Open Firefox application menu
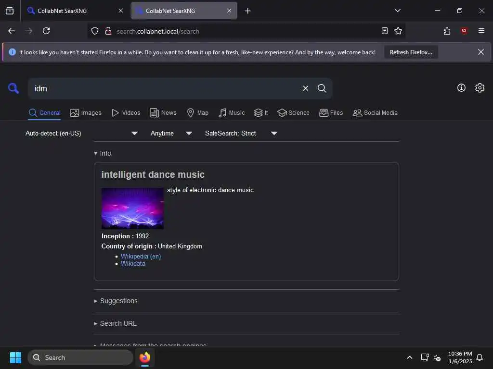This screenshot has width=493, height=369. pos(481,31)
